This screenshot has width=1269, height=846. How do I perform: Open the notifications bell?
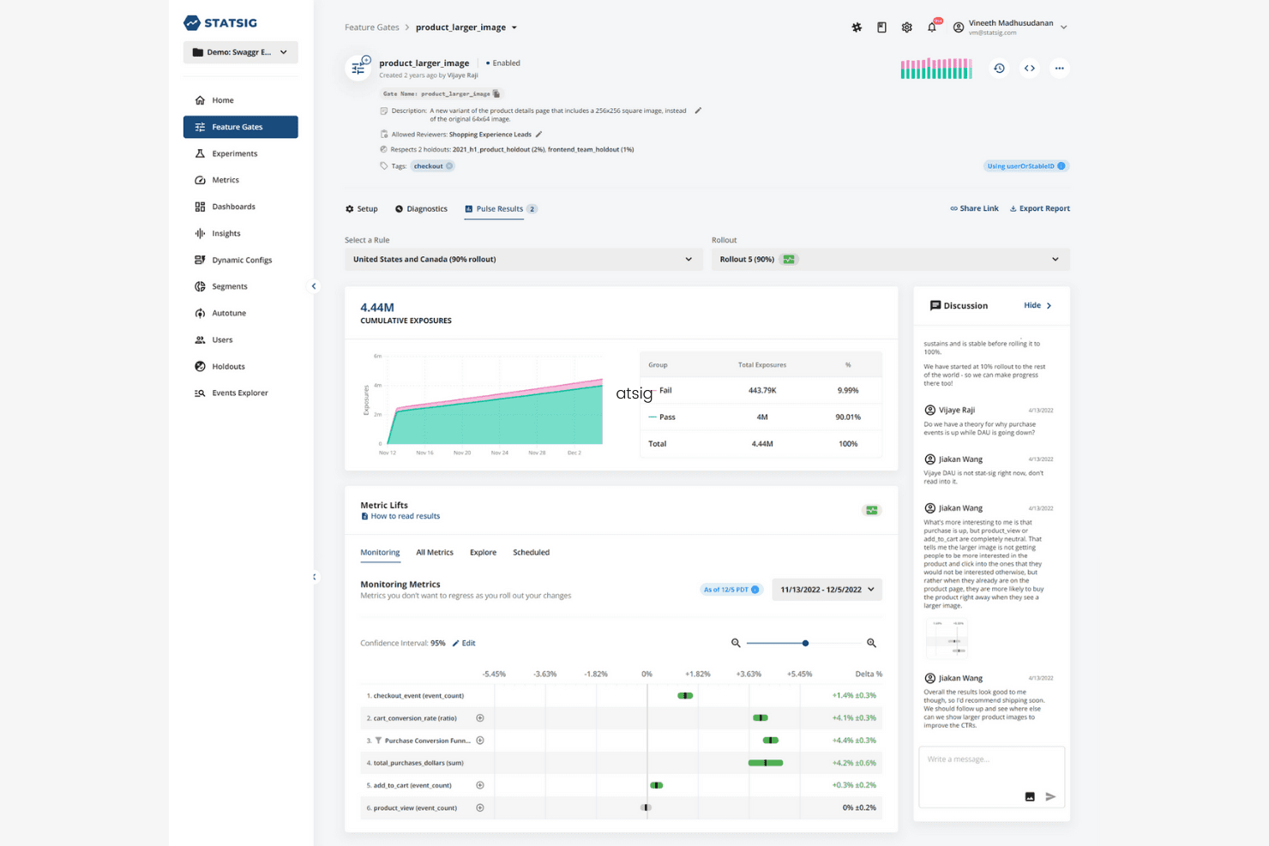(932, 27)
